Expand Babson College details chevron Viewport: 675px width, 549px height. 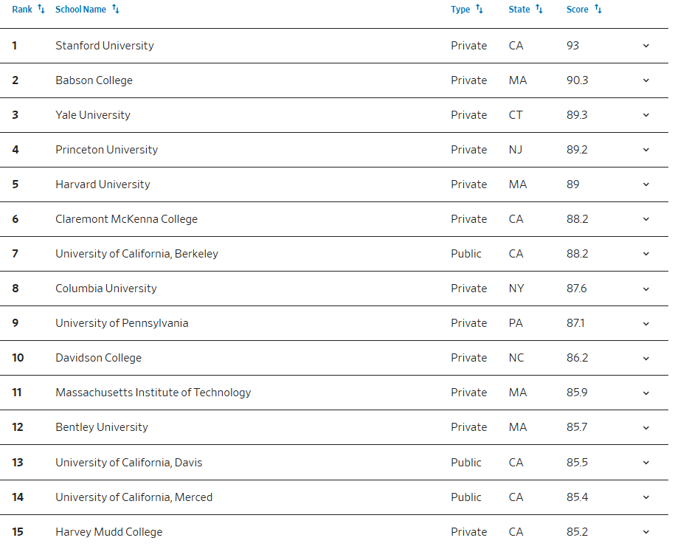tap(646, 80)
